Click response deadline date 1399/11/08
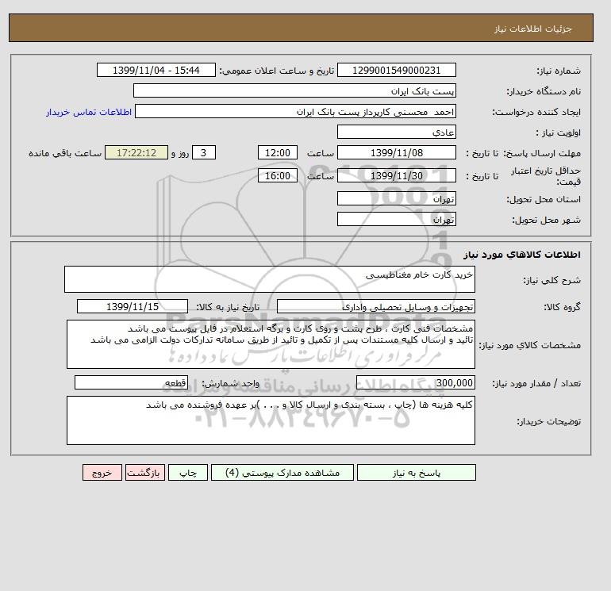 pyautogui.click(x=396, y=153)
